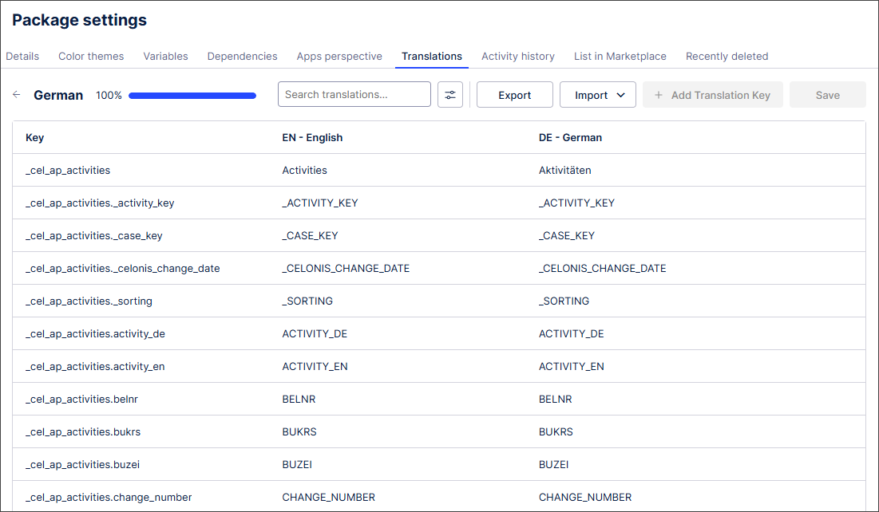879x512 pixels.
Task: Click the Export button
Action: coord(514,94)
